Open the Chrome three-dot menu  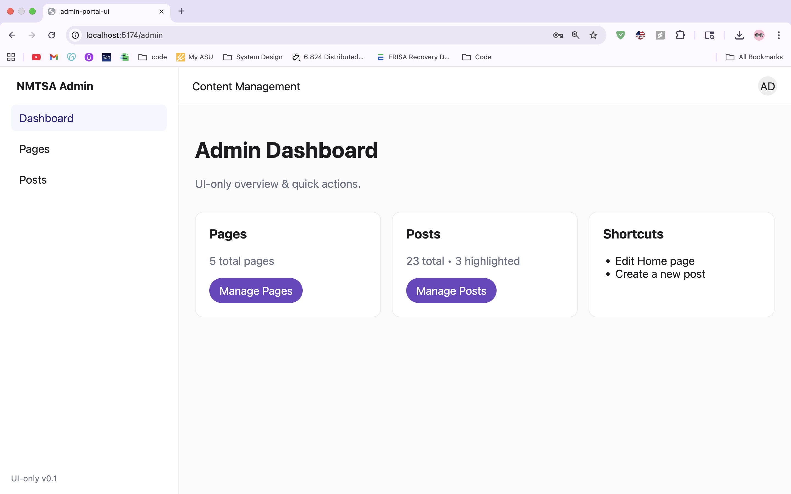pos(779,35)
